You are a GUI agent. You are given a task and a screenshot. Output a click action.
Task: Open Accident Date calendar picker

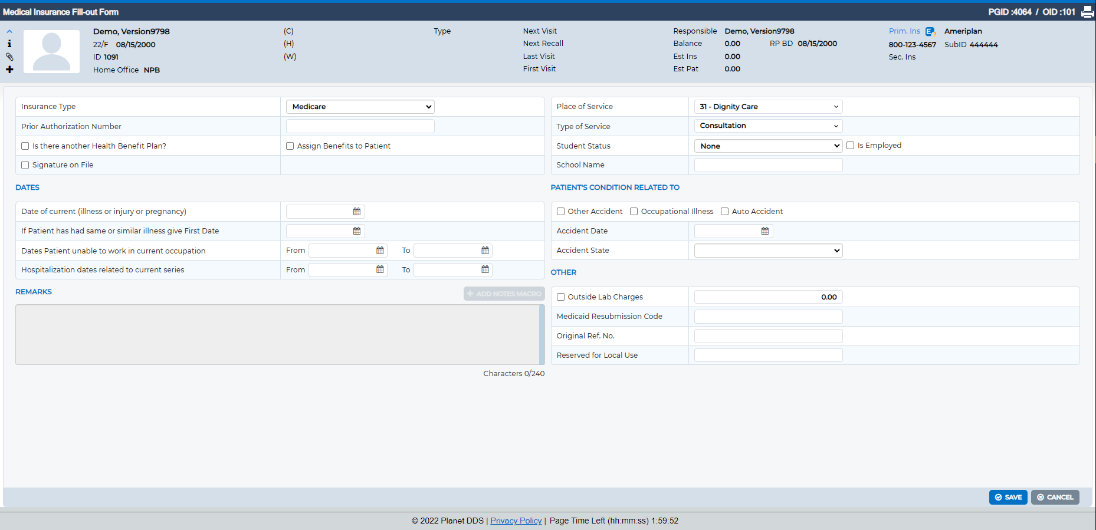(765, 231)
